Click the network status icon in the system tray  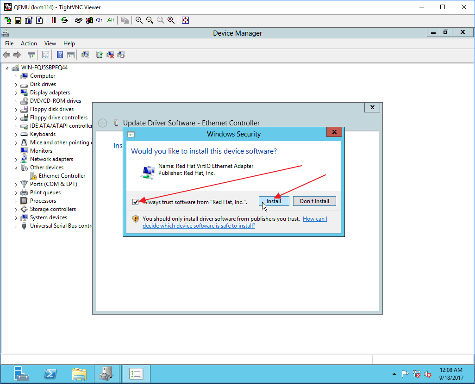tap(417, 374)
